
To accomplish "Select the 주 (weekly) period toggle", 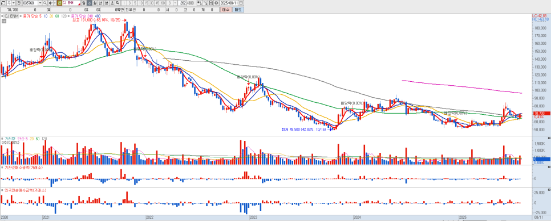I will [89, 3].
